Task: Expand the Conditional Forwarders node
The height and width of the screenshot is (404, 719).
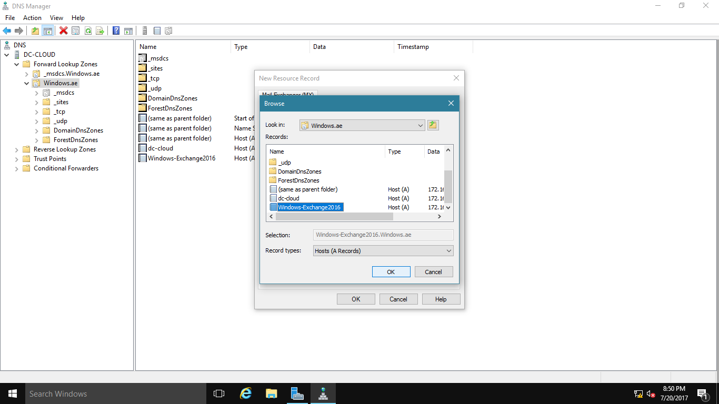Action: tap(17, 168)
